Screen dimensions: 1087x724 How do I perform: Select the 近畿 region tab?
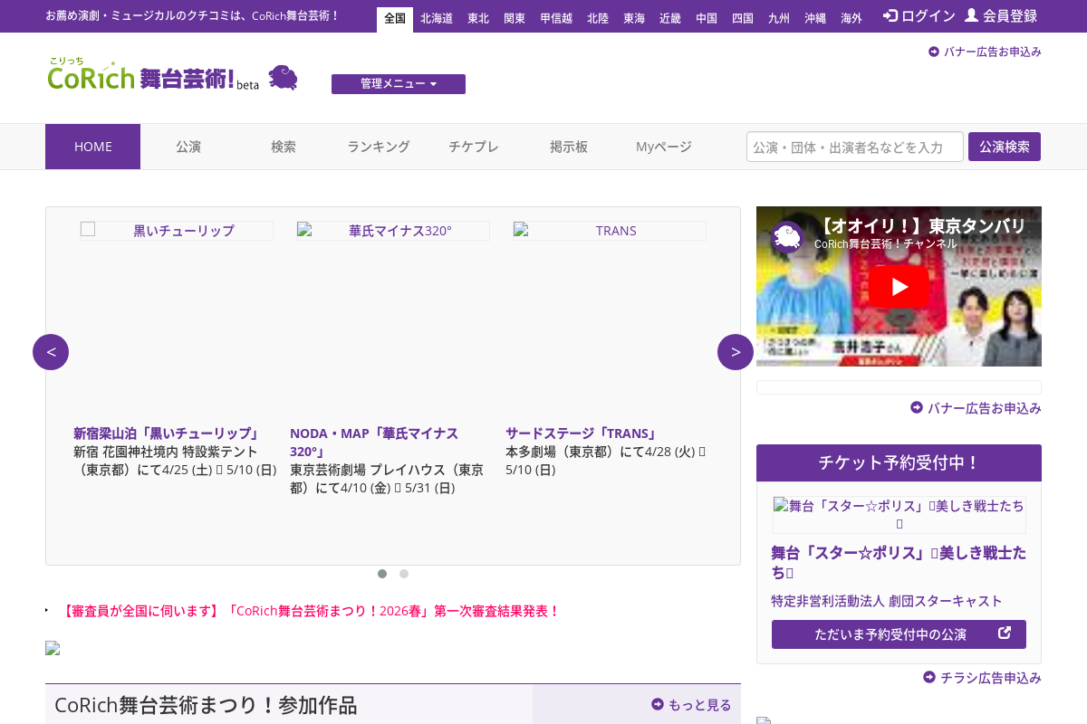point(670,19)
